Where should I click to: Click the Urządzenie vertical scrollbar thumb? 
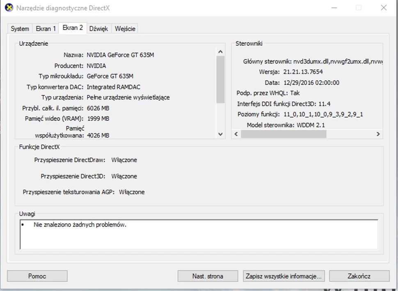coord(220,79)
